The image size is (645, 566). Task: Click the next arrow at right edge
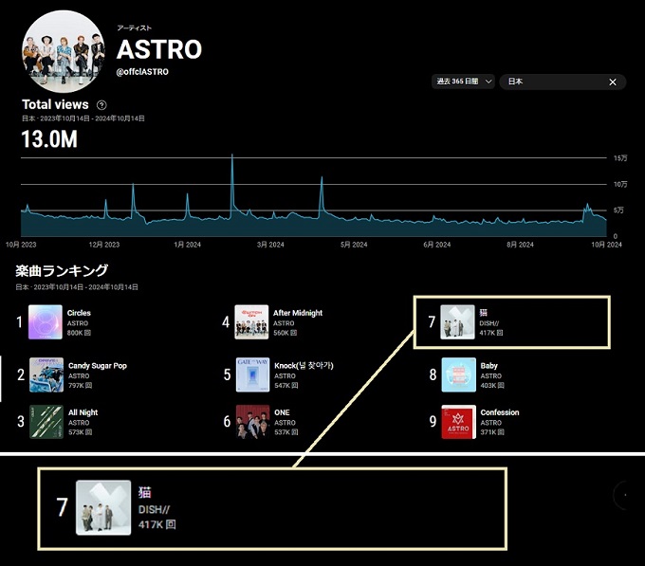pos(626,495)
